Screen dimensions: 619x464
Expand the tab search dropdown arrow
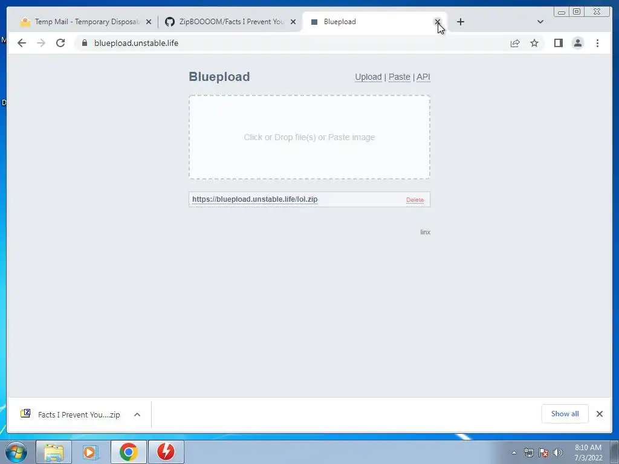coord(540,22)
